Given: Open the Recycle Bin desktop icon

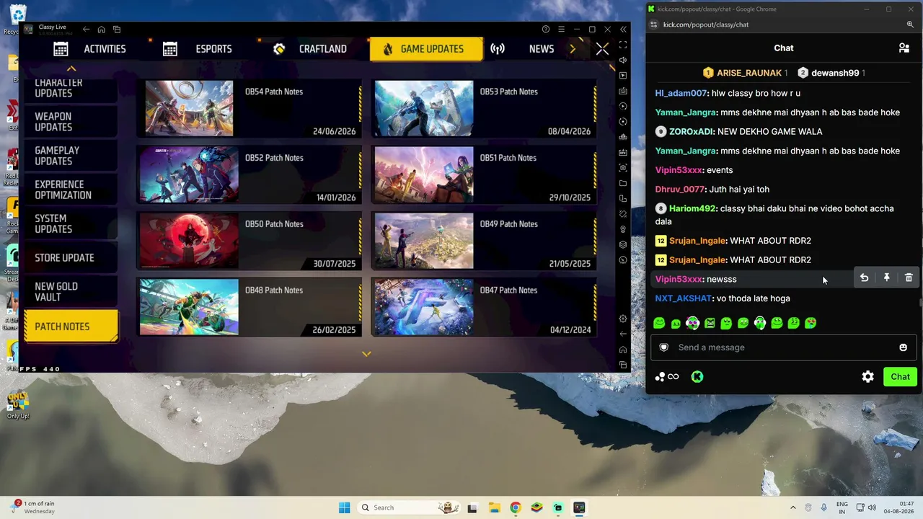Looking at the screenshot, I should pyautogui.click(x=17, y=19).
